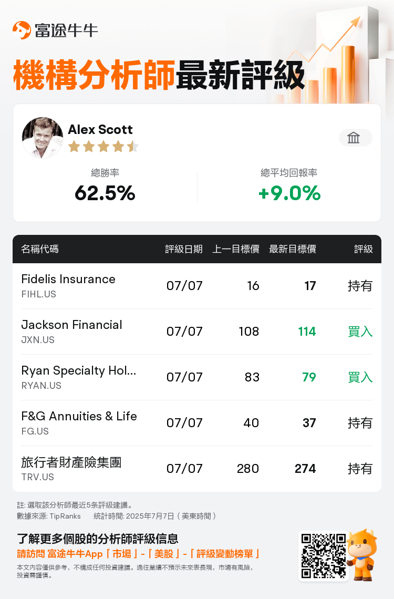Click the 買入 rating for Jackson Financial
This screenshot has width=394, height=599.
(x=360, y=332)
